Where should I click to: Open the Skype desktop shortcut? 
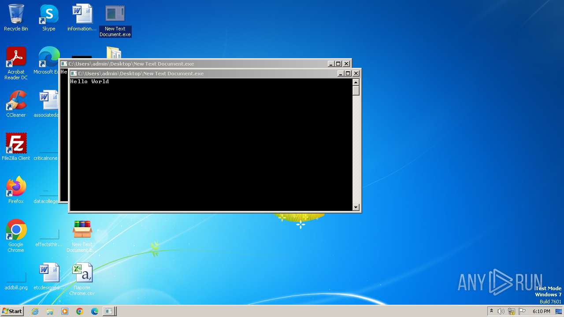pos(48,18)
